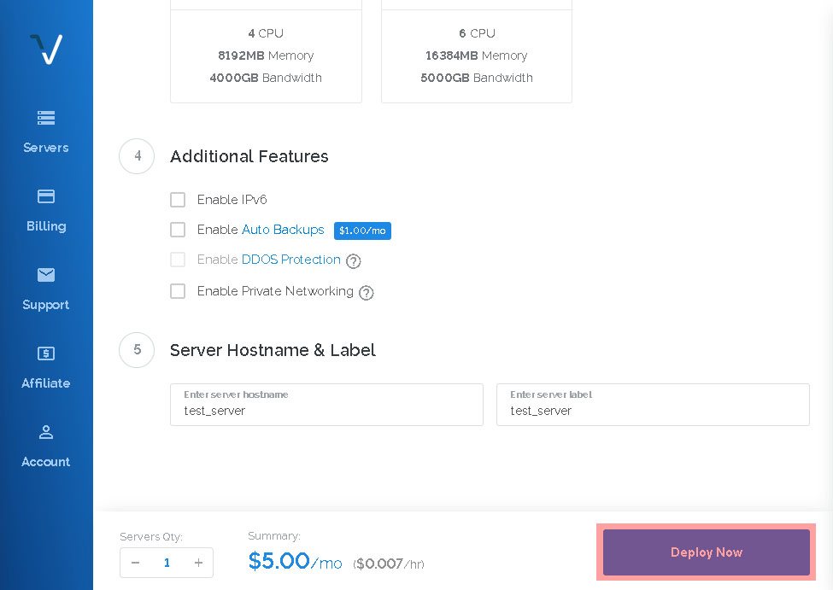Increase servers quantity with plus
Screen dimensions: 833x590
[x=198, y=563]
